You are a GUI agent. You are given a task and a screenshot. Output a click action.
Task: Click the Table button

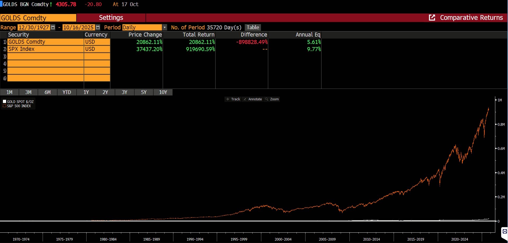tap(253, 27)
